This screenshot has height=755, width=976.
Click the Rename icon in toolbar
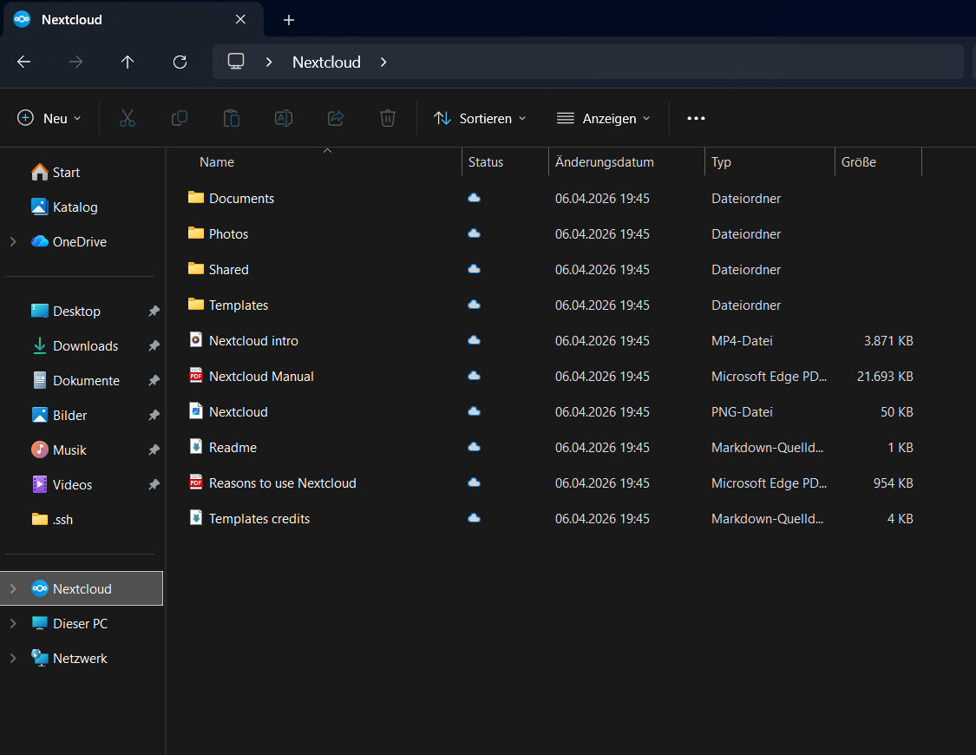pos(284,118)
